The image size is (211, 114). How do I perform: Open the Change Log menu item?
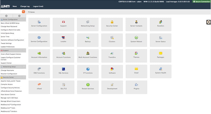(25, 6)
